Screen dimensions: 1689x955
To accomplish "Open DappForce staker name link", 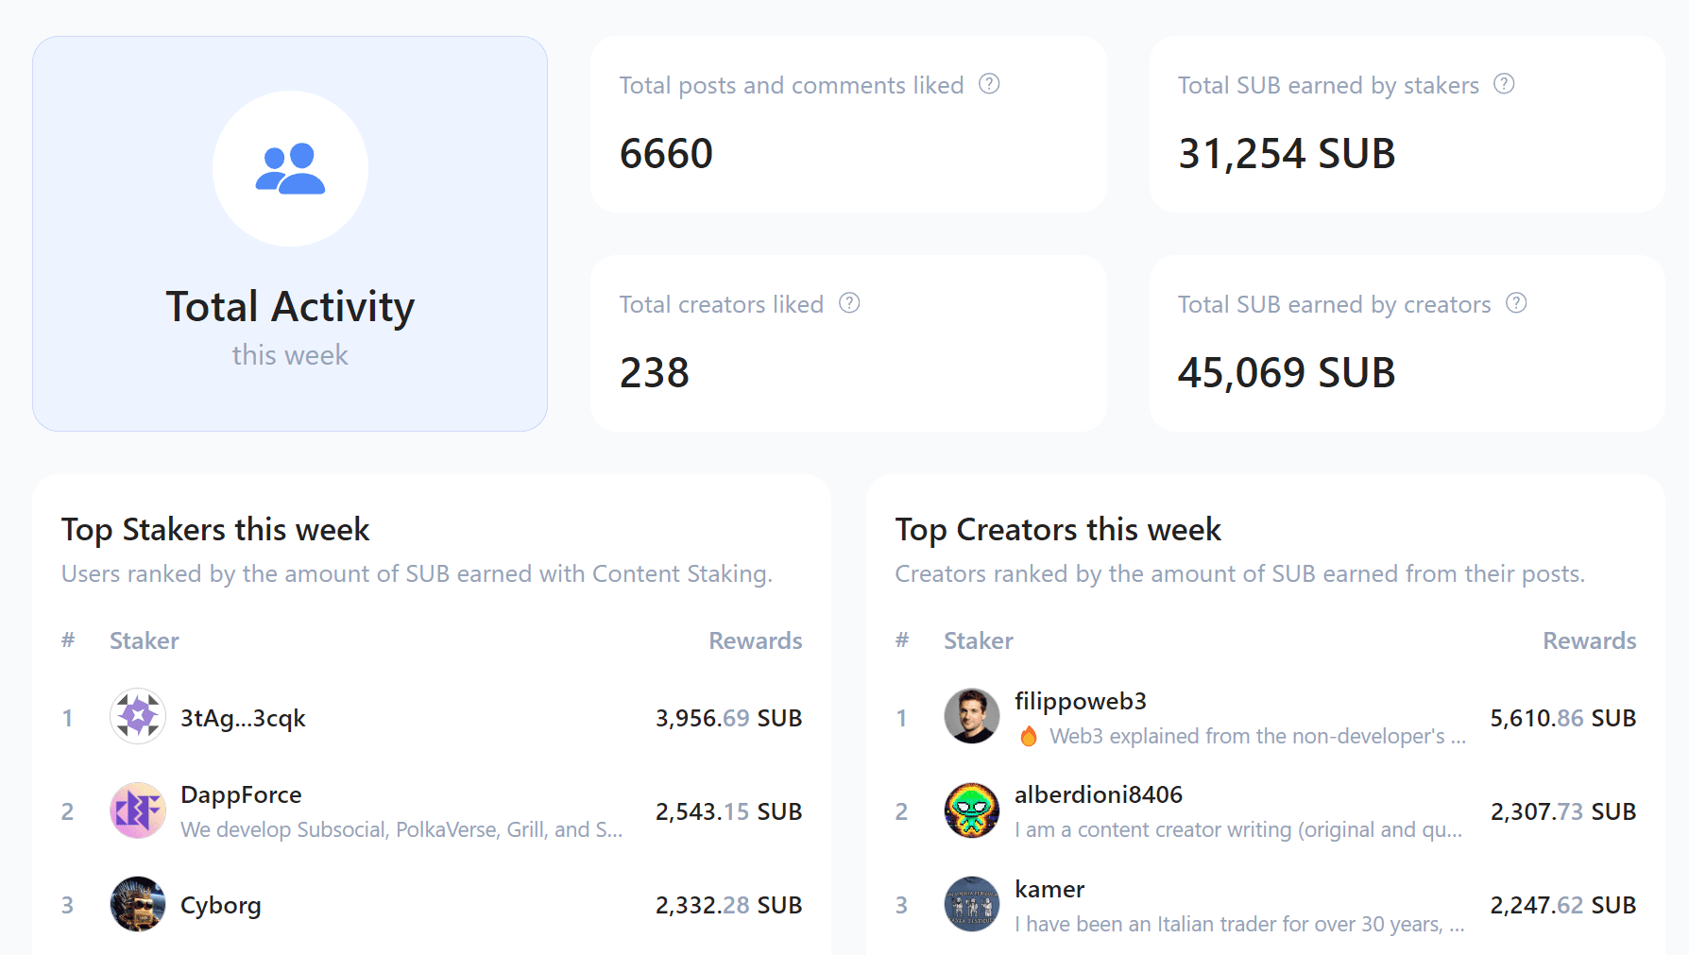I will tap(241, 794).
